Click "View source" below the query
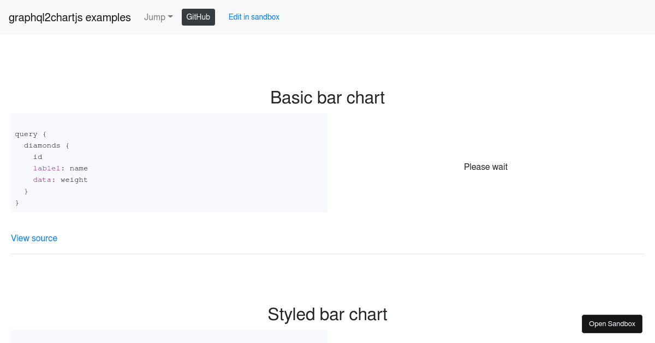This screenshot has height=343, width=655. click(34, 238)
